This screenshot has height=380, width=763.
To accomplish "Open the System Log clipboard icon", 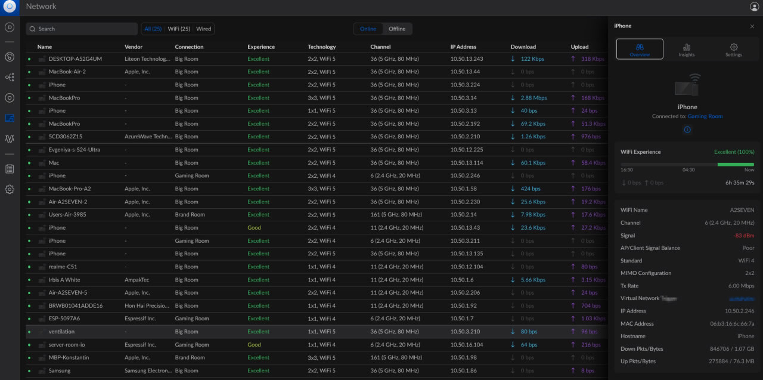I will point(10,169).
